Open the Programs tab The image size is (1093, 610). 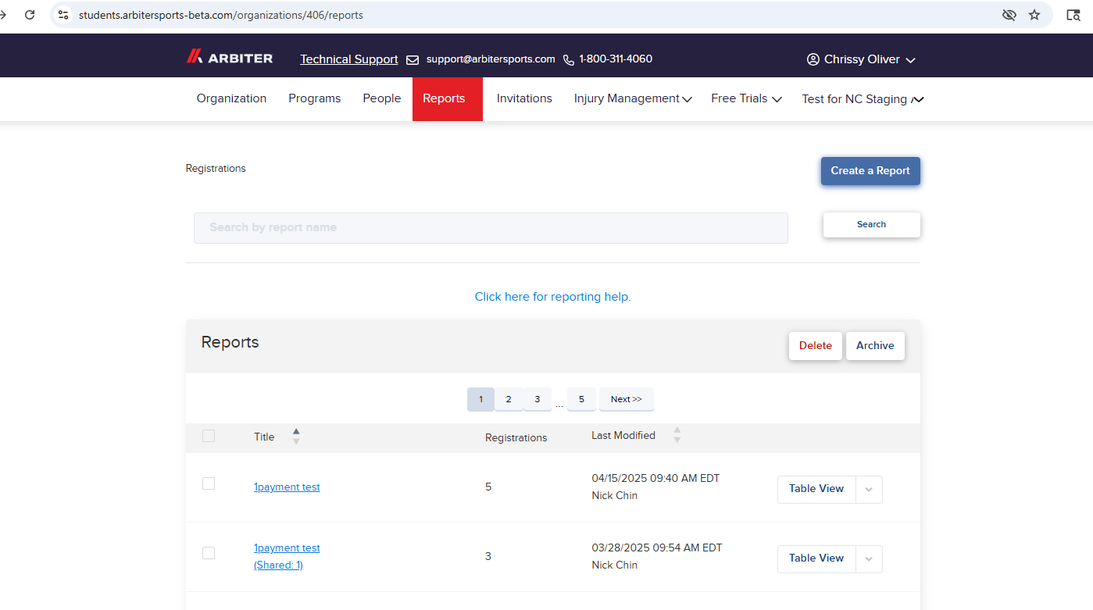315,98
